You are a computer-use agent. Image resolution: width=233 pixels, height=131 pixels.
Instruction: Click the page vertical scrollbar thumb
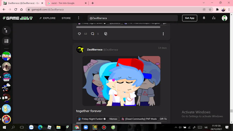pos(231,111)
